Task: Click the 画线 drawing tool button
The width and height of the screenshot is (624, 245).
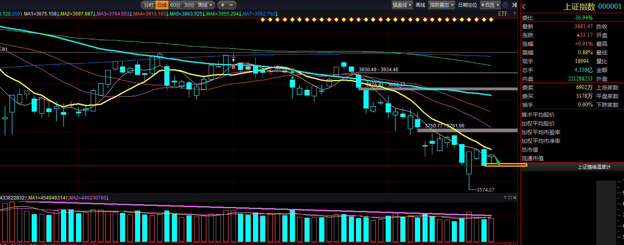Action: (420, 5)
